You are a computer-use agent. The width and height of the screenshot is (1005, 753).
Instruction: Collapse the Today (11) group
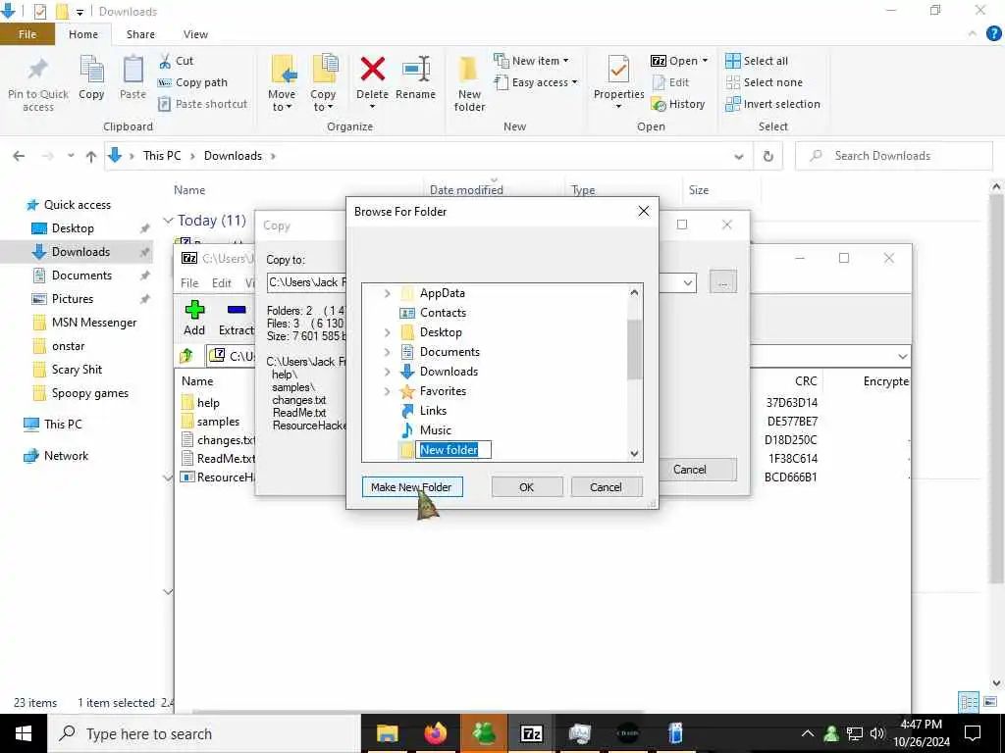pos(169,221)
